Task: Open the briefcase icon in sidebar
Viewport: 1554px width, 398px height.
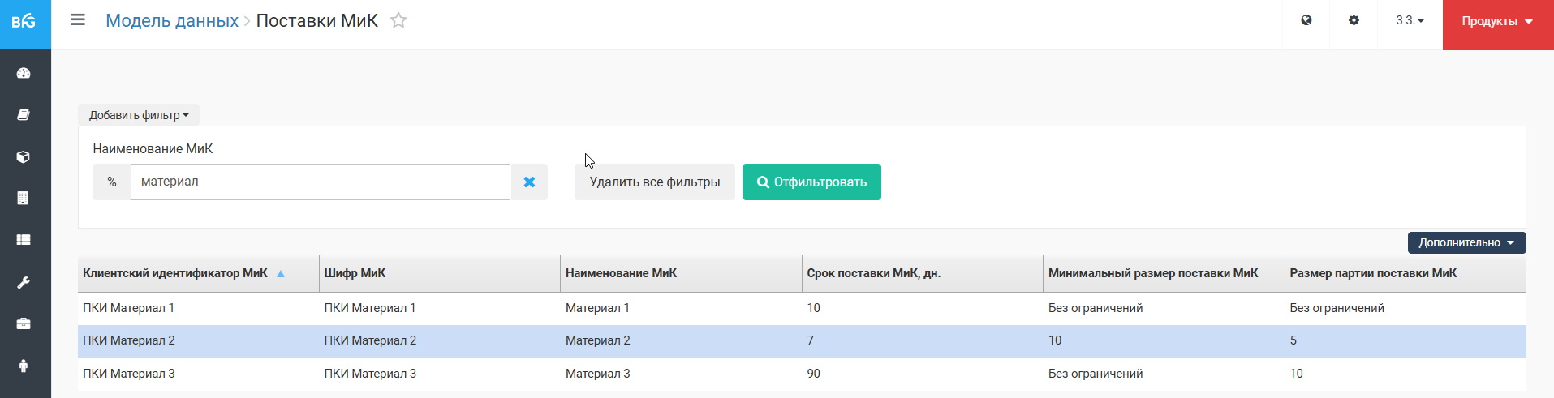Action: (x=24, y=324)
